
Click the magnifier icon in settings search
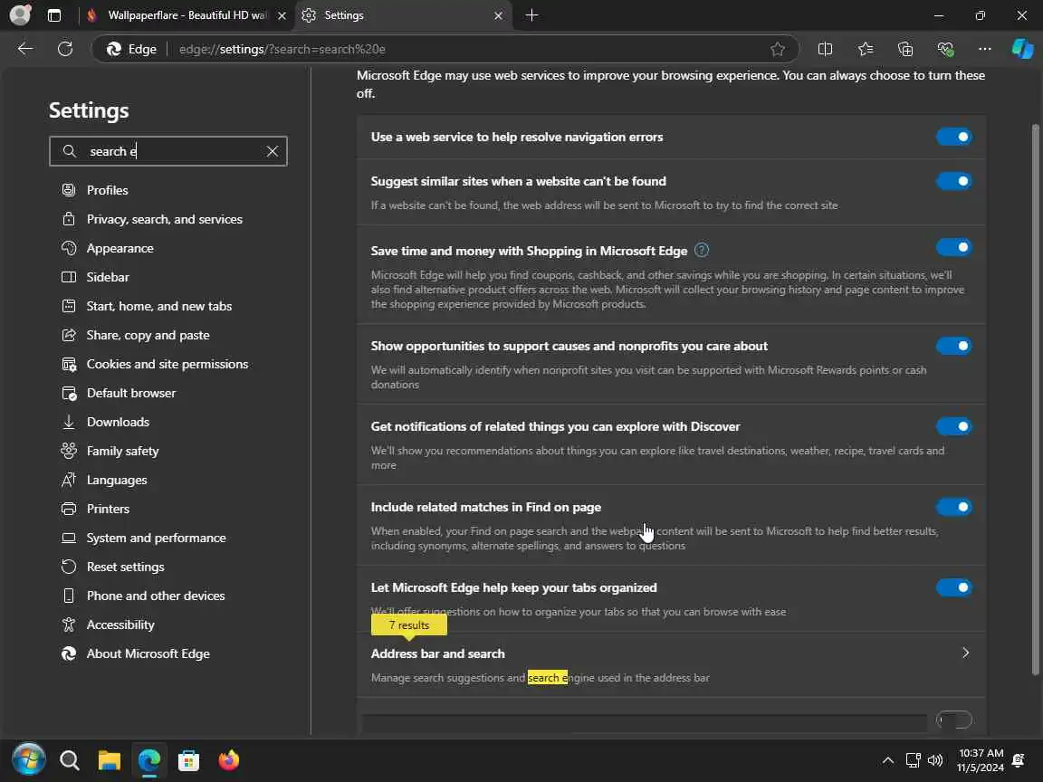pos(69,151)
